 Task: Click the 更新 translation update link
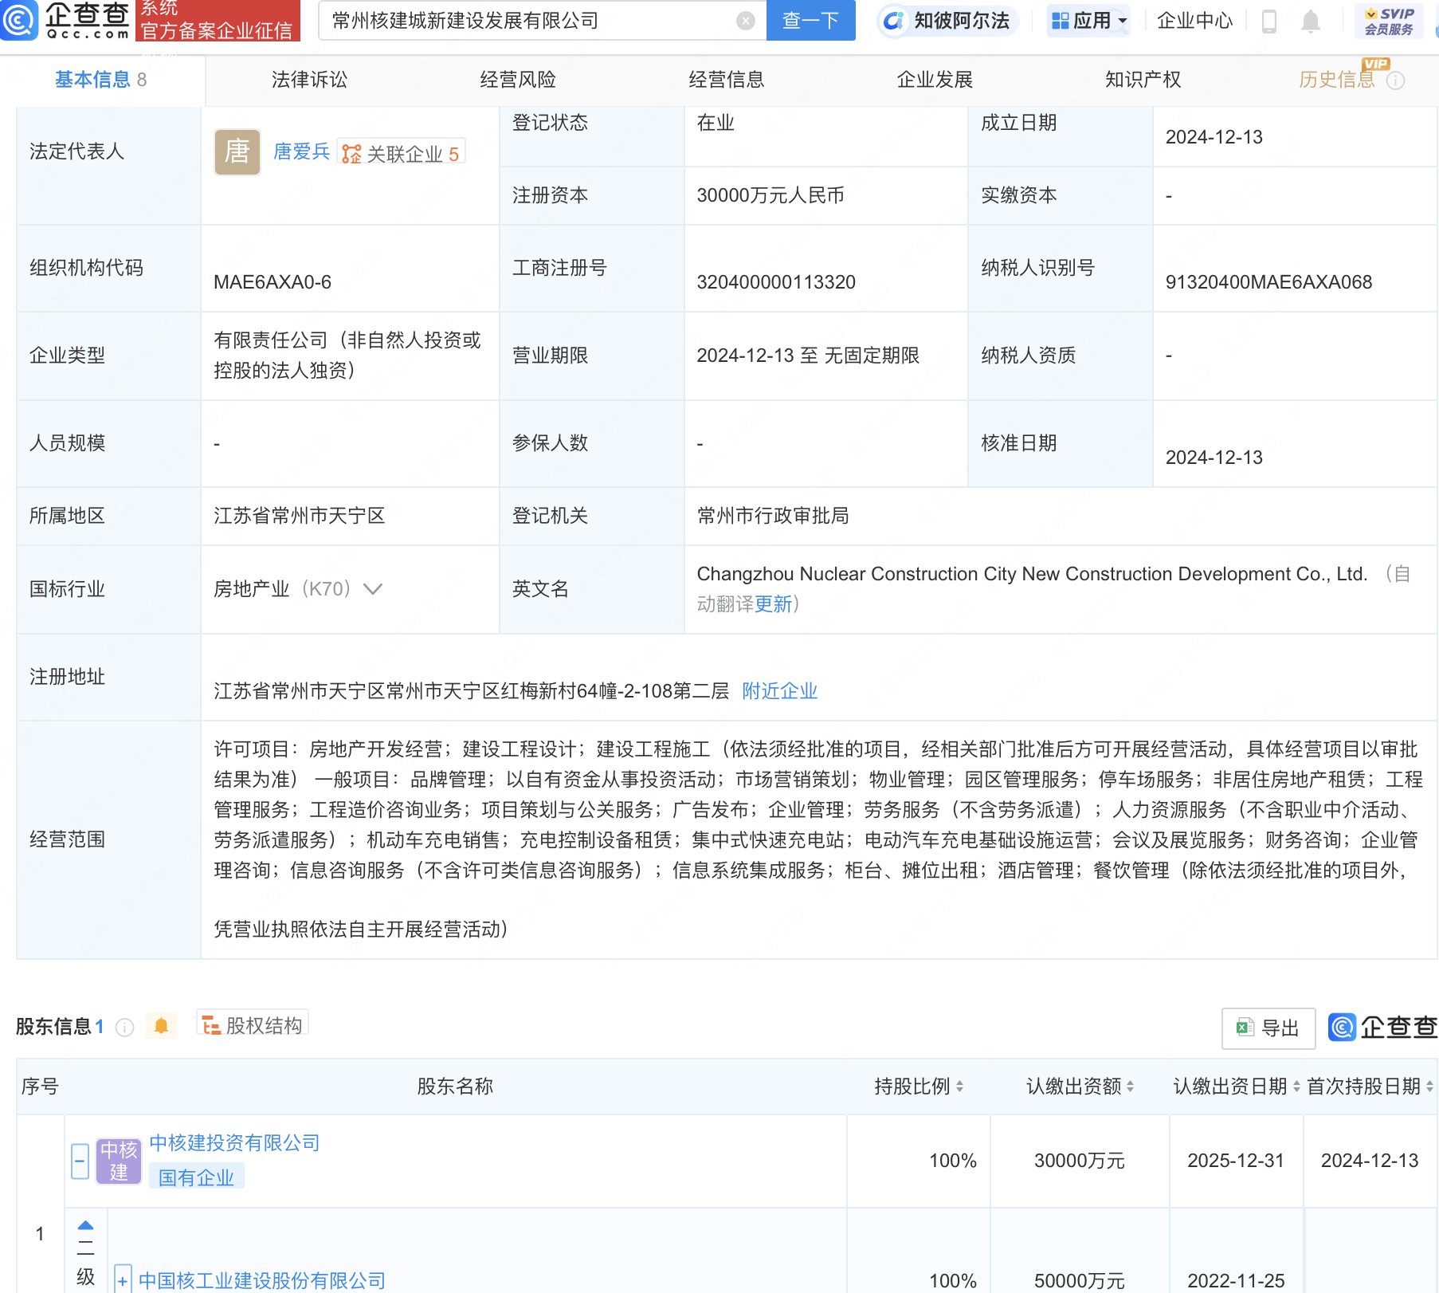[773, 604]
